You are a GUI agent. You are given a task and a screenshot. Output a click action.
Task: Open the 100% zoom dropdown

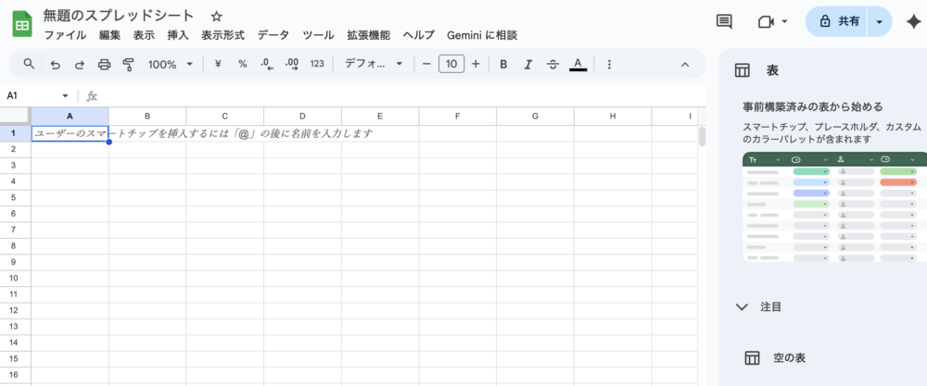pyautogui.click(x=171, y=65)
